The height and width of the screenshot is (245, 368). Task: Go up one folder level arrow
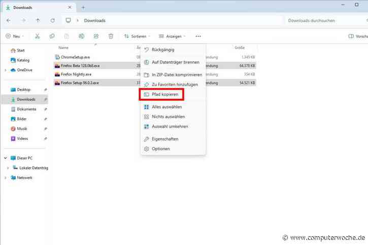coord(38,21)
